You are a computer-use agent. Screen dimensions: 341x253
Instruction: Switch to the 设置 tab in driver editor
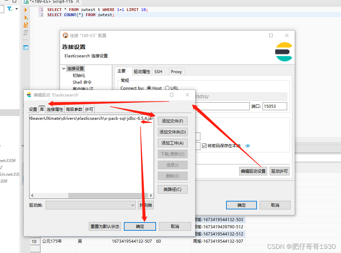(33, 110)
